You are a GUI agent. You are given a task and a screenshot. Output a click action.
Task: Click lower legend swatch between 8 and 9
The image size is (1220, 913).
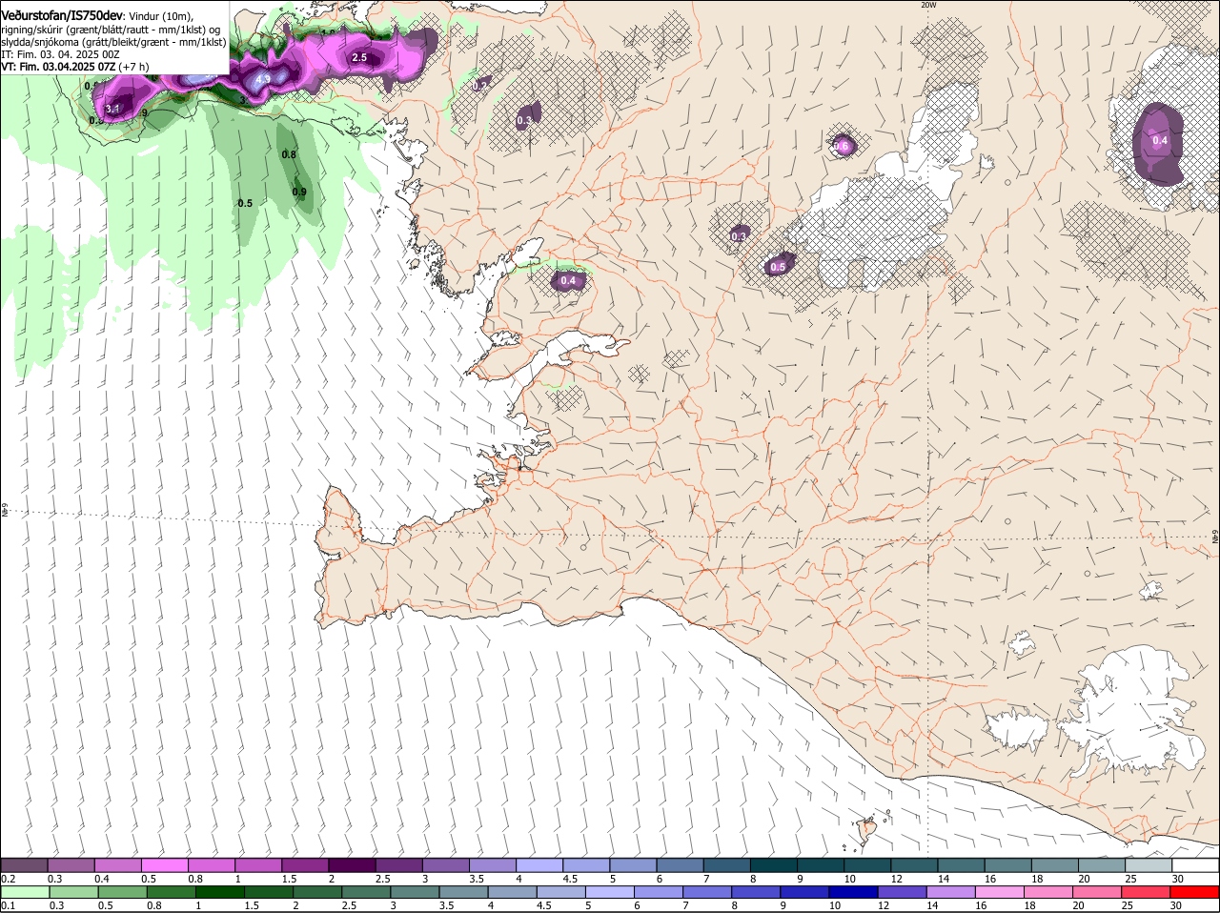point(757,892)
